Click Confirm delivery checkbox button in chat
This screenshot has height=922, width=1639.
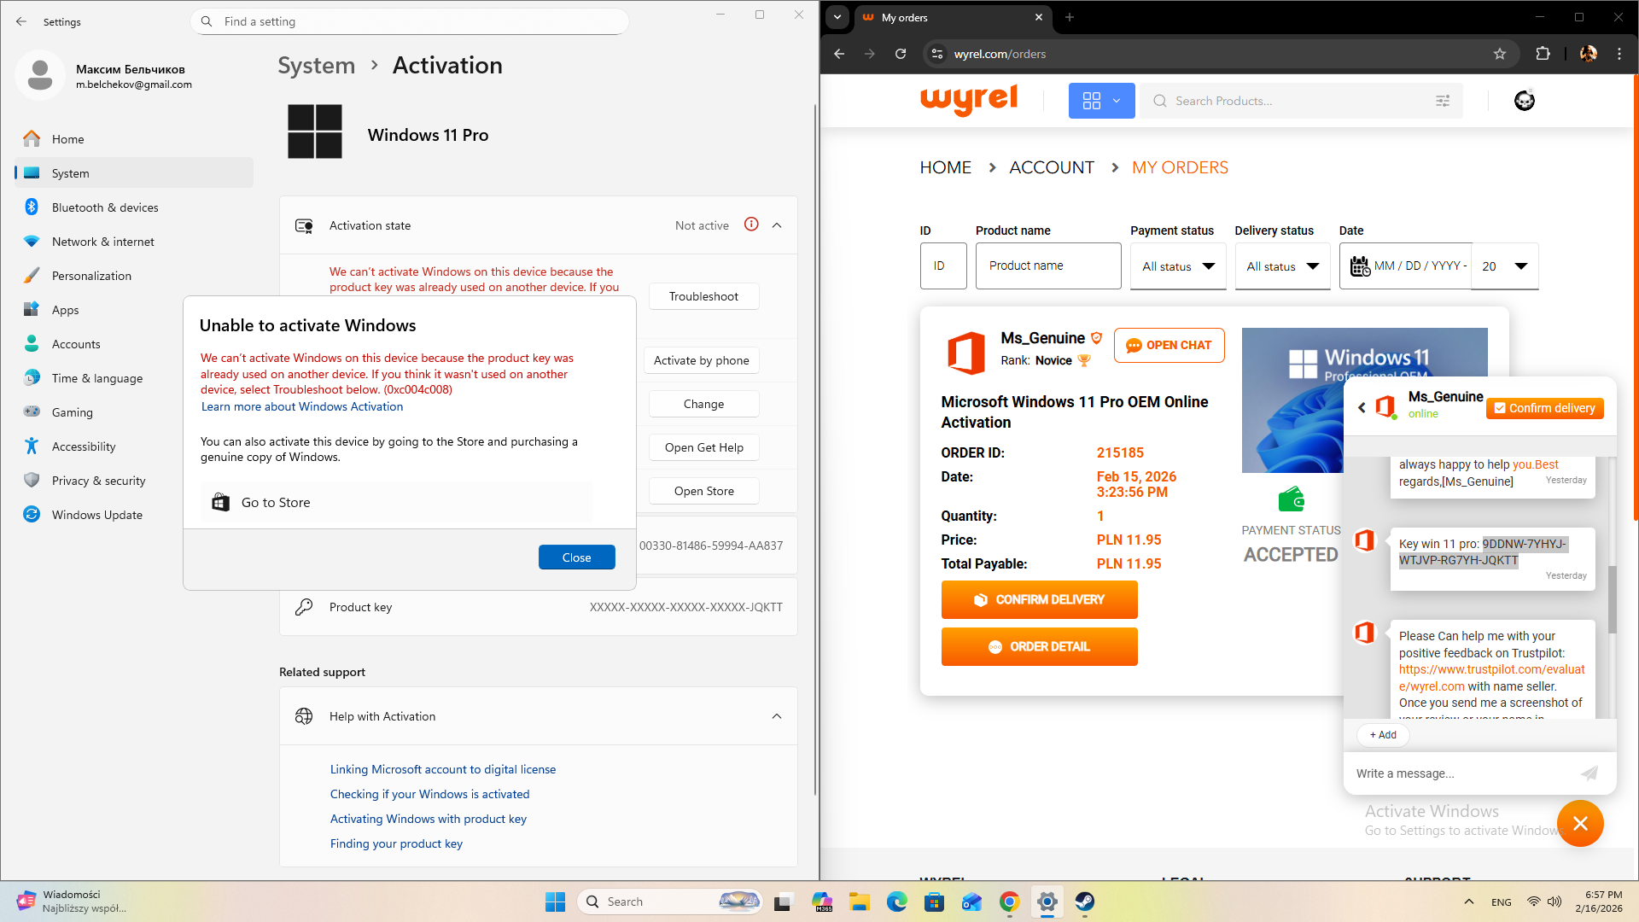pos(1545,408)
